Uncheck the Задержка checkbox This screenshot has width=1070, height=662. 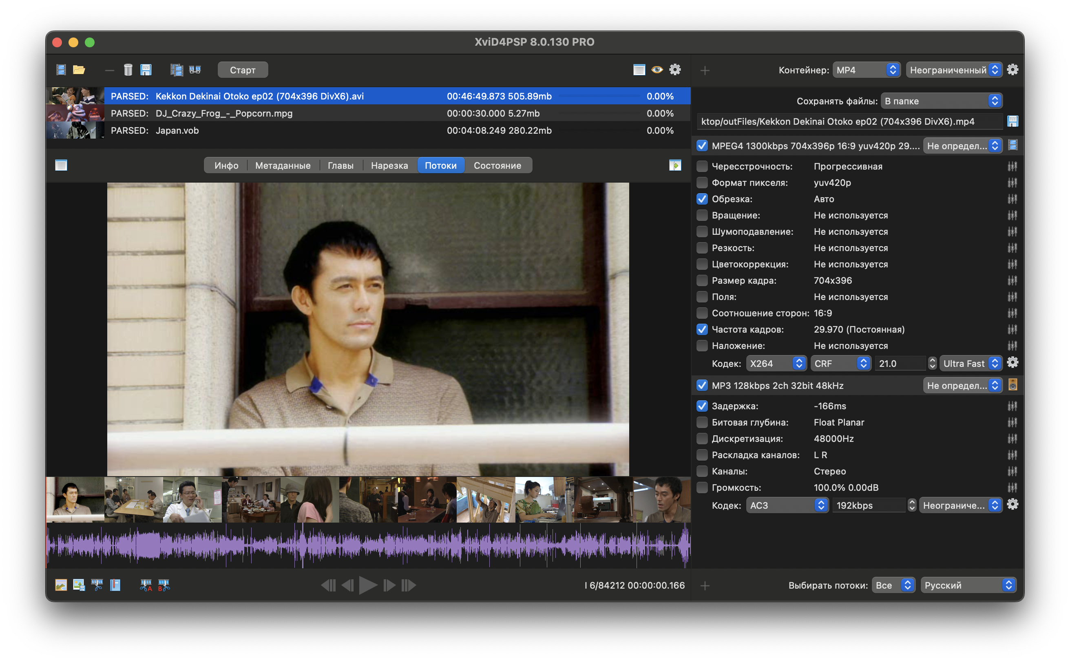pyautogui.click(x=702, y=406)
